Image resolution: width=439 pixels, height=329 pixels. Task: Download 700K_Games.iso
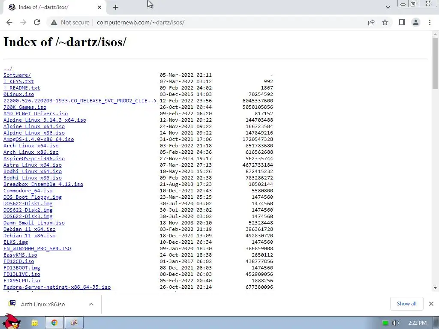(x=24, y=107)
